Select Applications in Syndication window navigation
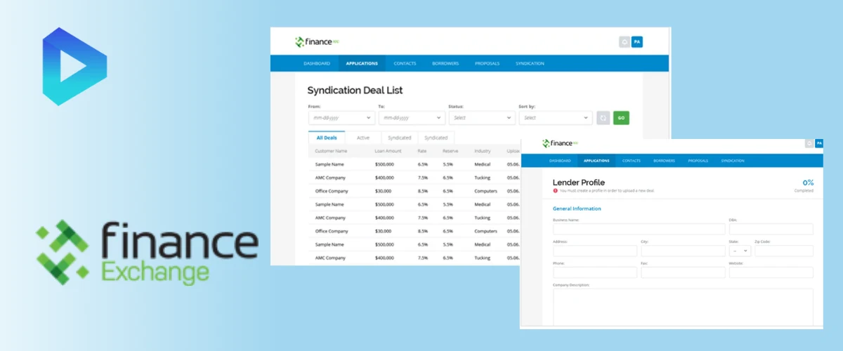This screenshot has width=843, height=351. (362, 63)
